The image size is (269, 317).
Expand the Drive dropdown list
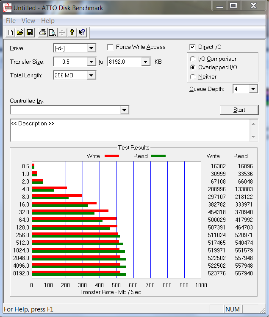tap(91, 48)
